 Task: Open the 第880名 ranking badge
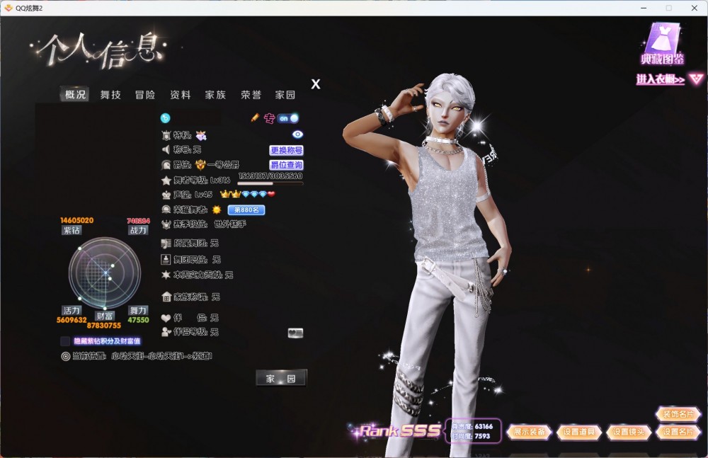(x=246, y=210)
